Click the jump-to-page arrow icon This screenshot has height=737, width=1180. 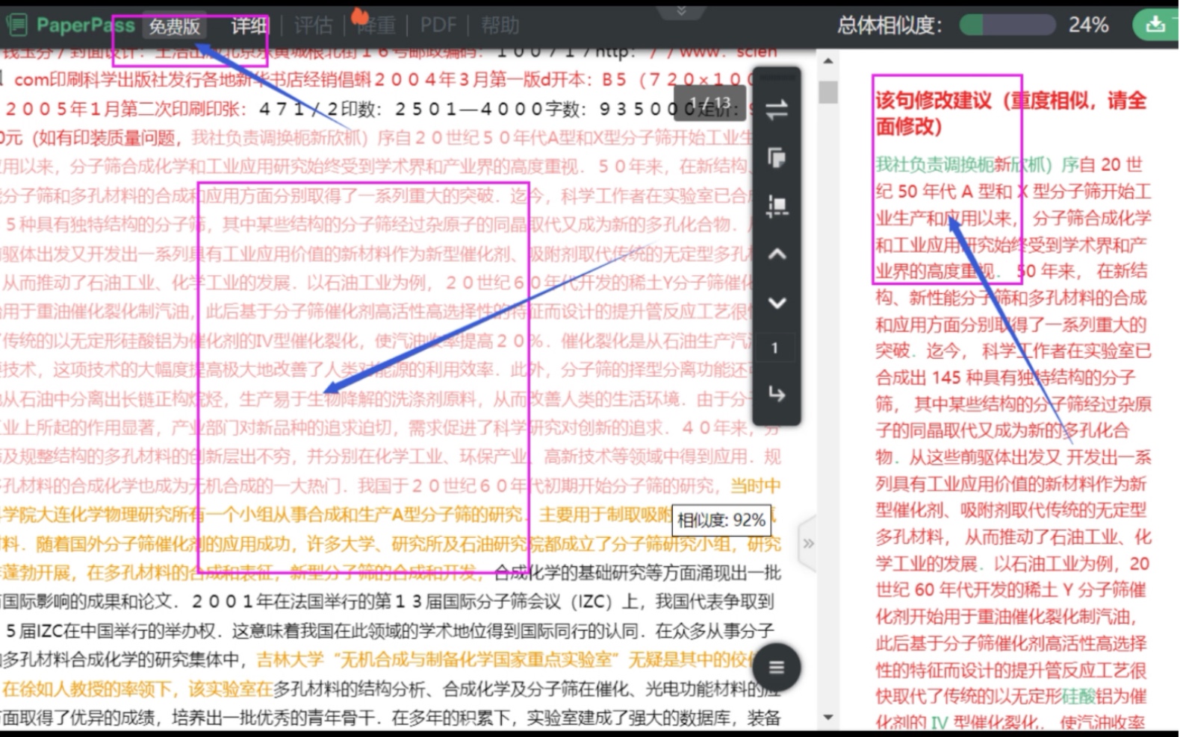tap(777, 395)
